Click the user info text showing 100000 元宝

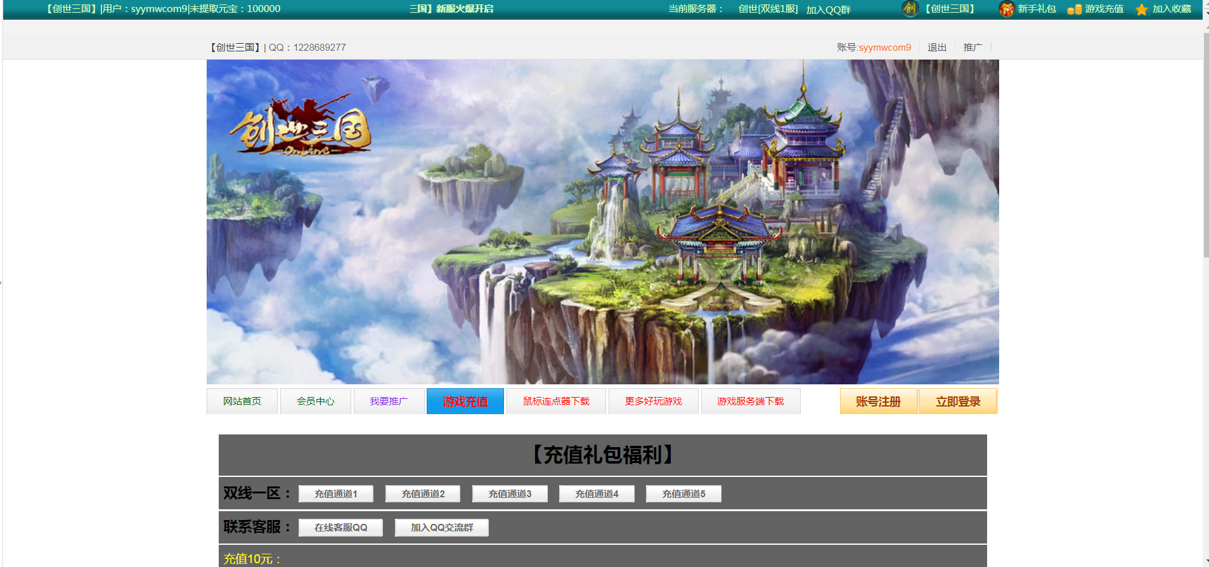click(x=163, y=9)
